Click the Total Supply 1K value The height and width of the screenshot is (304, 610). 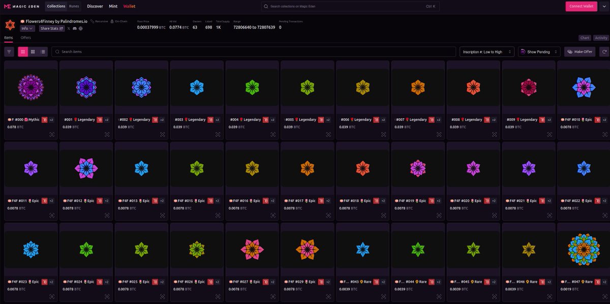click(x=219, y=27)
